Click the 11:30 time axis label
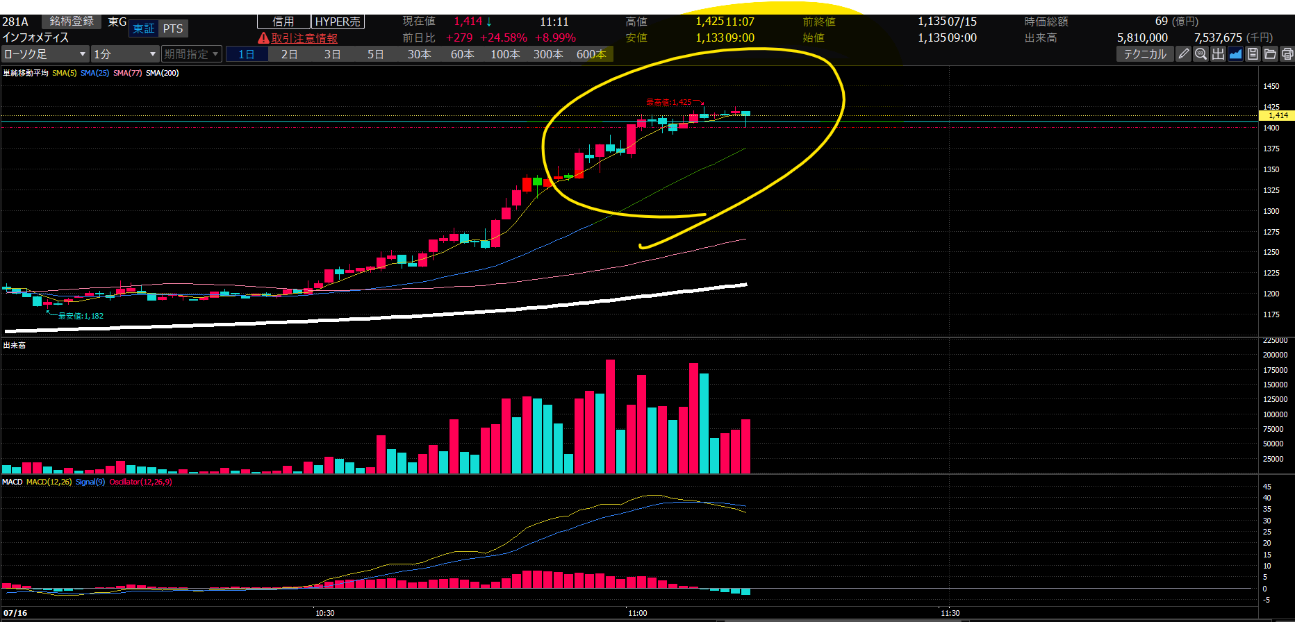The width and height of the screenshot is (1295, 622). click(x=950, y=613)
